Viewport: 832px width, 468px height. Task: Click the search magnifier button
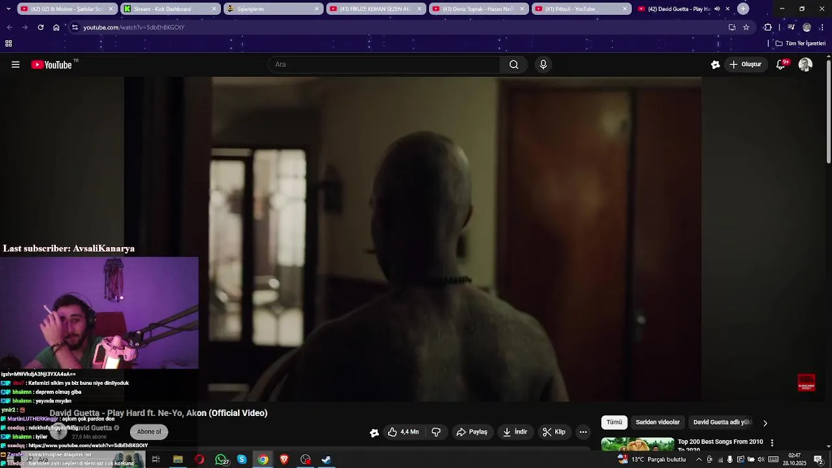(x=513, y=64)
